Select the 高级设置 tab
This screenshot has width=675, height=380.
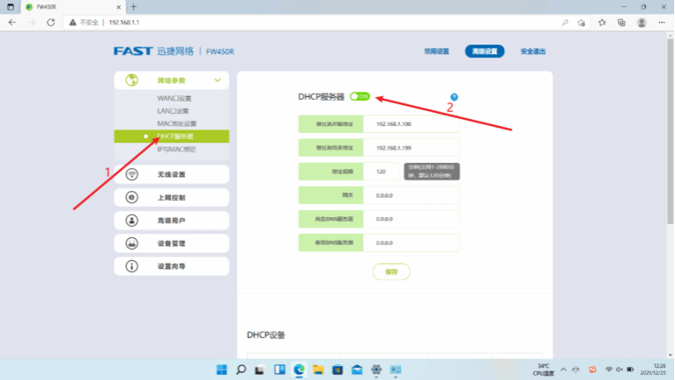tap(485, 52)
